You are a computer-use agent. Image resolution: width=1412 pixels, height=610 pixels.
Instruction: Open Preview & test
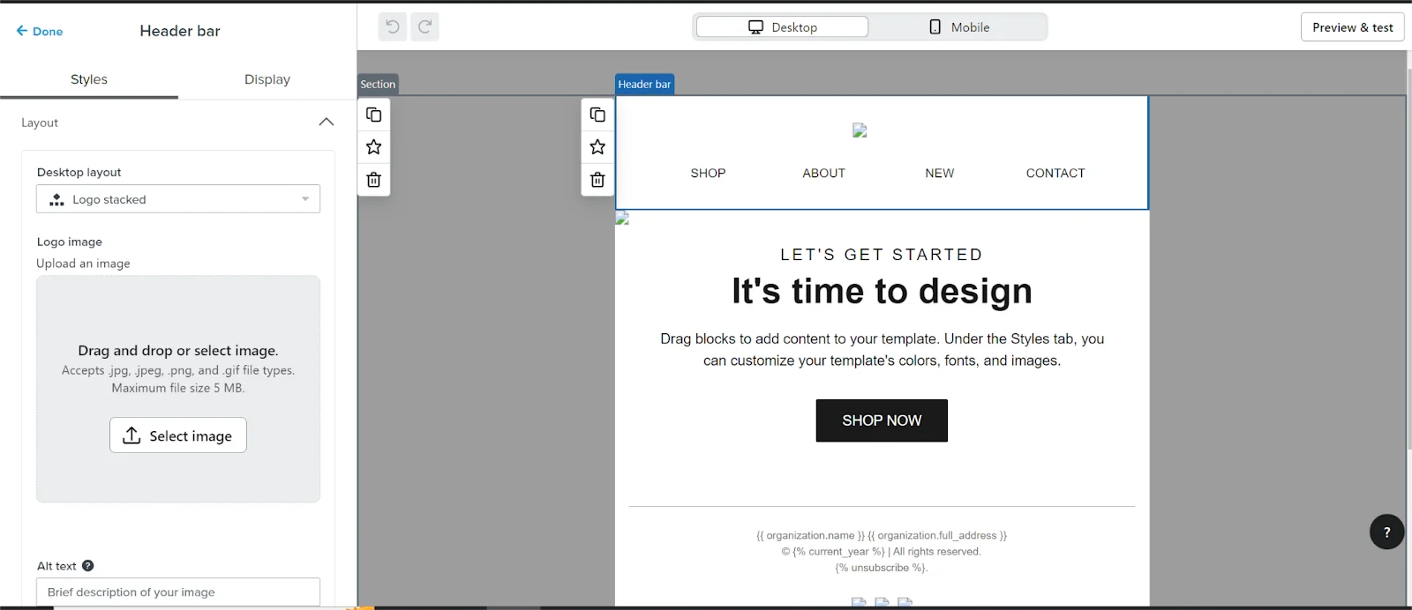point(1352,27)
